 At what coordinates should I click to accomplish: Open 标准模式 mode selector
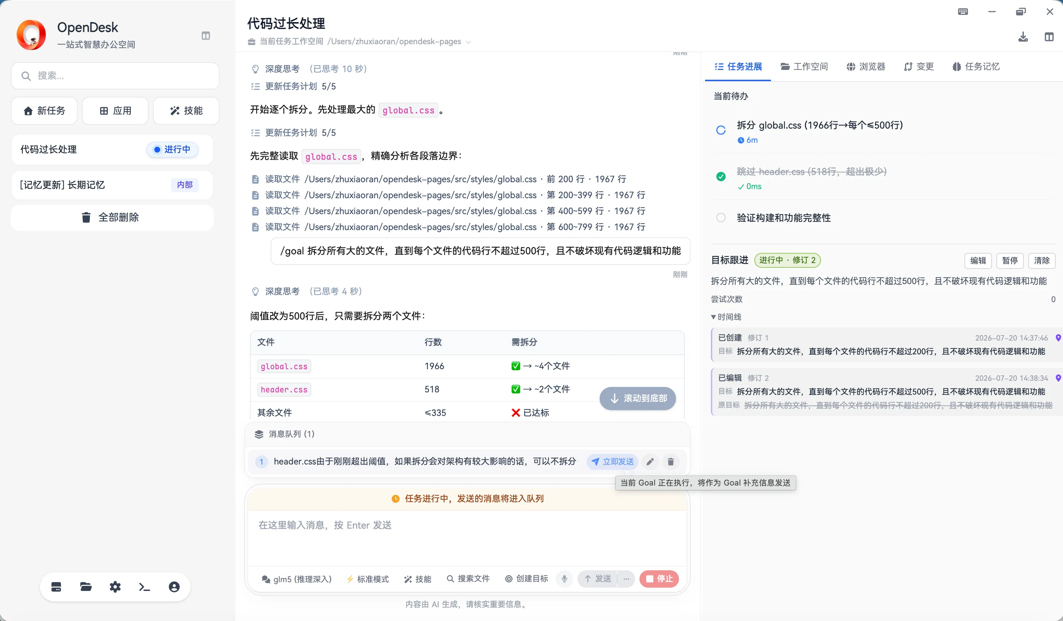pyautogui.click(x=367, y=579)
